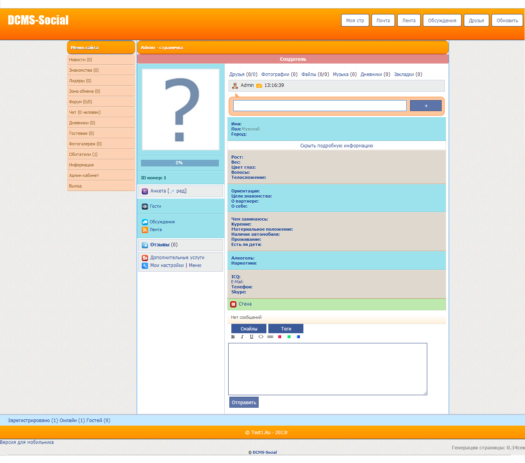
Task: Open Моя стр in top navigation
Action: 355,20
